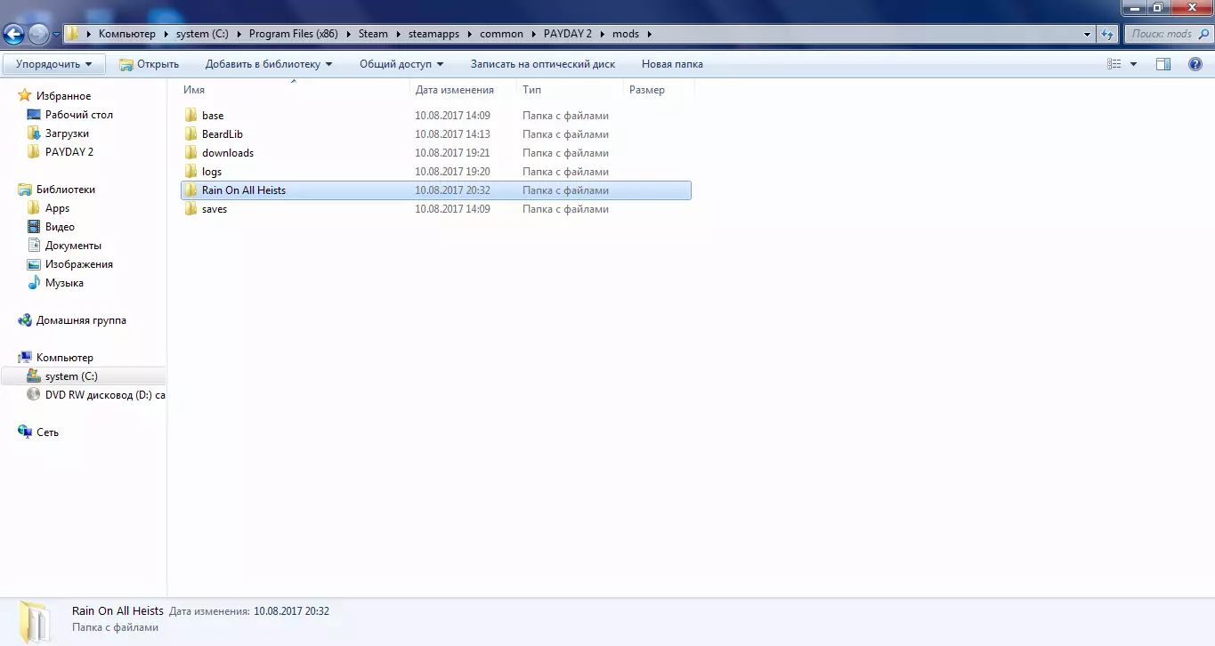Select the saves folder icon

190,209
